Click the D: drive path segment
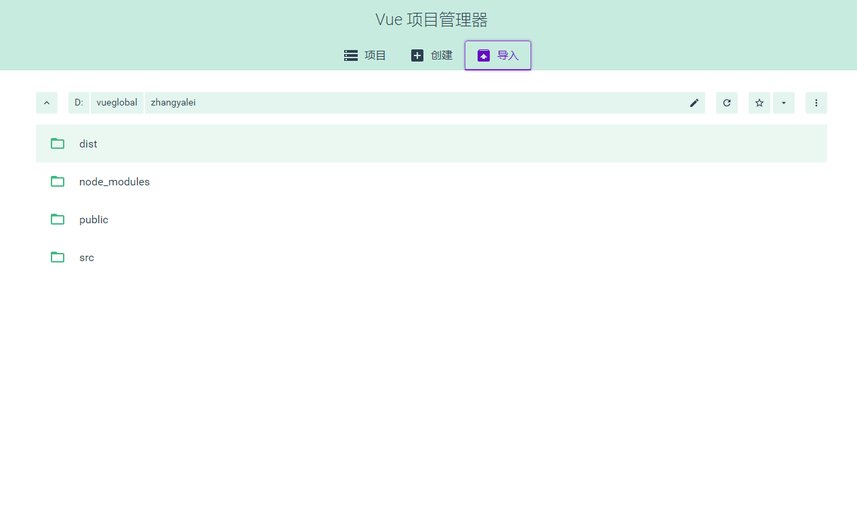Image resolution: width=857 pixels, height=506 pixels. point(79,103)
